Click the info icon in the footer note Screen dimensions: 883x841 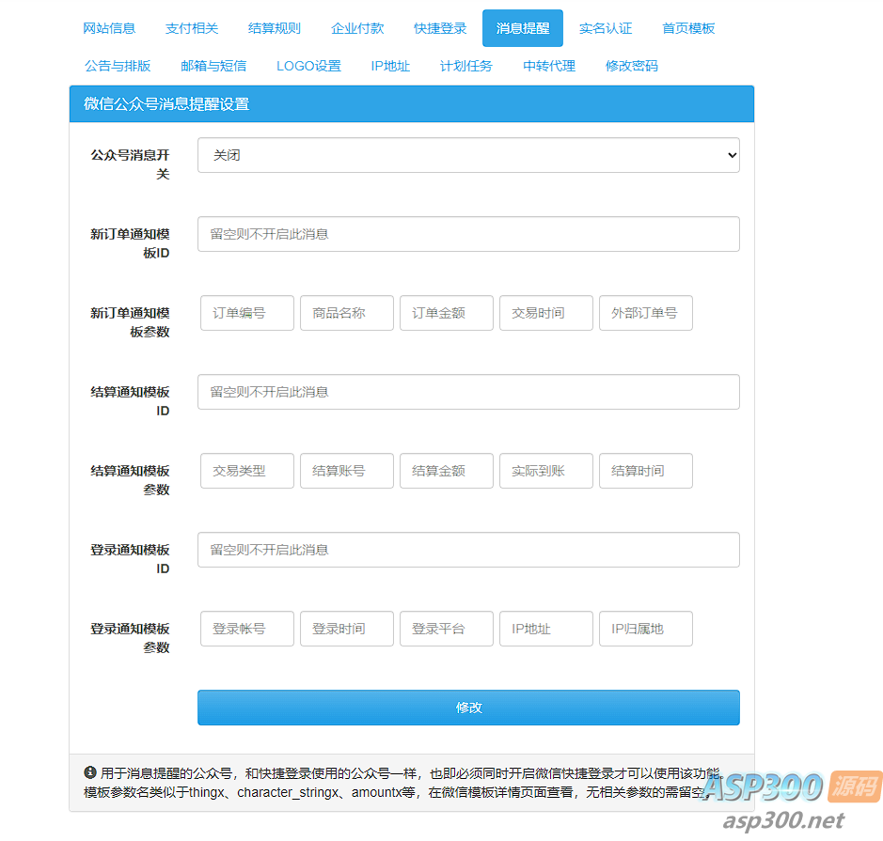click(x=90, y=772)
